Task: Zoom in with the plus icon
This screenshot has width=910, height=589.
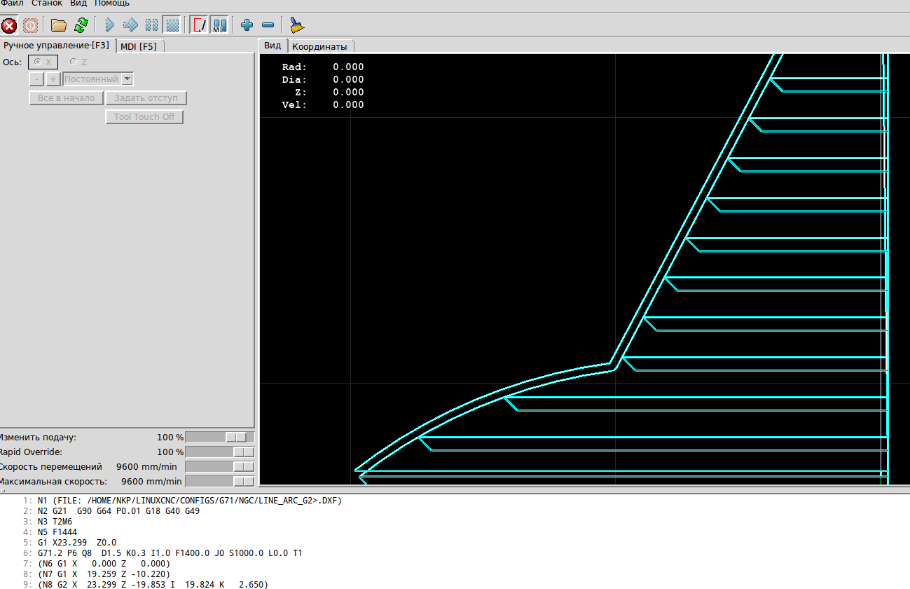Action: [x=247, y=25]
